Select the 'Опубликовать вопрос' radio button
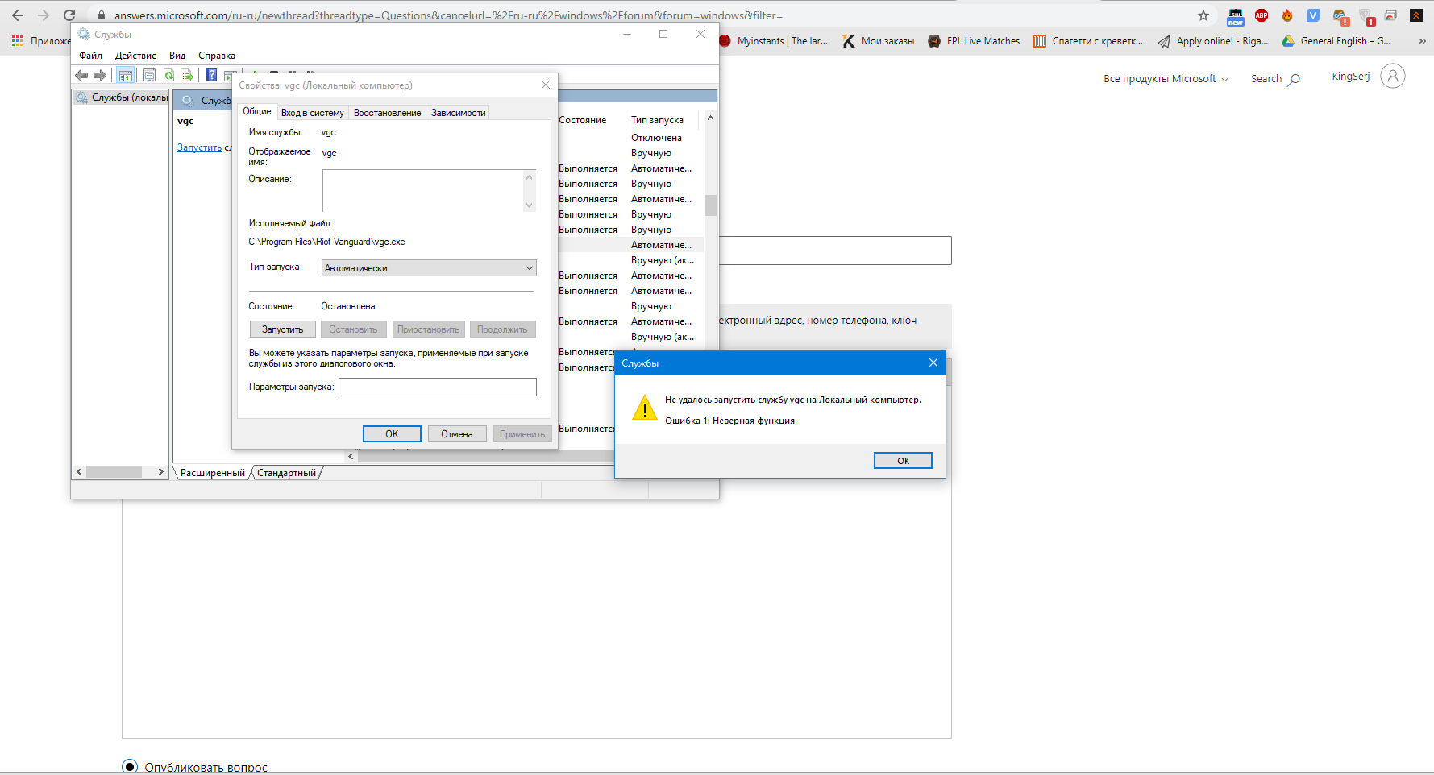 tap(130, 767)
